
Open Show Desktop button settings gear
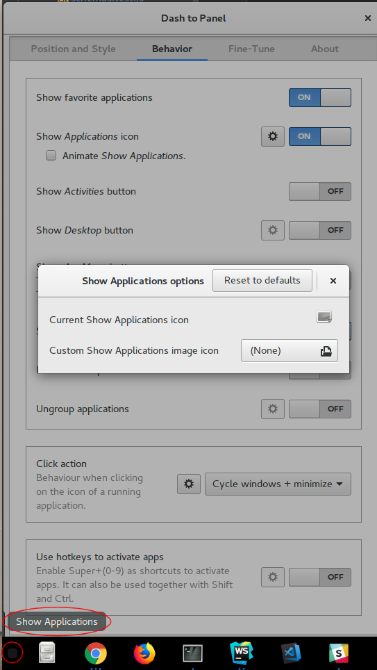click(x=273, y=230)
